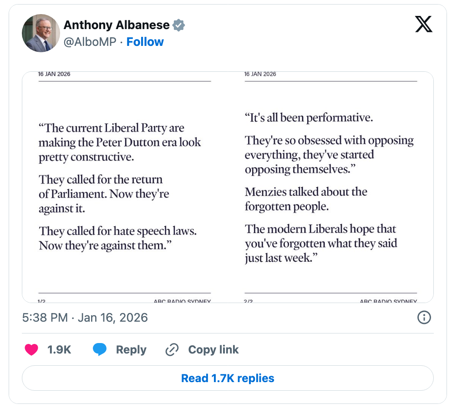
Task: Open Anthony Albanese's profile avatar
Action: pos(41,33)
